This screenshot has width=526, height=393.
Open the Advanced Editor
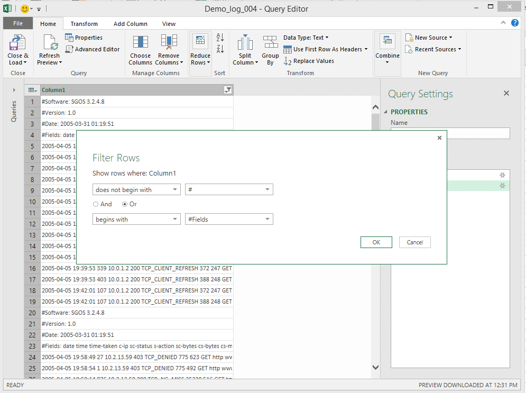93,49
